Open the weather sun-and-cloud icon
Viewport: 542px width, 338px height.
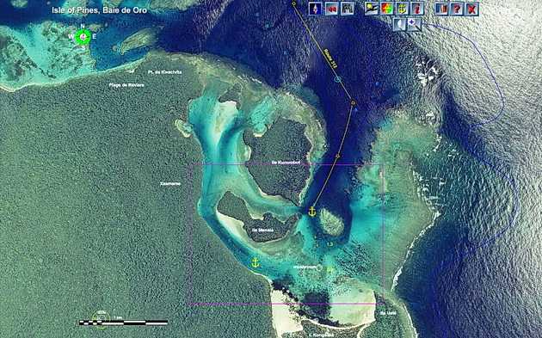372,9
